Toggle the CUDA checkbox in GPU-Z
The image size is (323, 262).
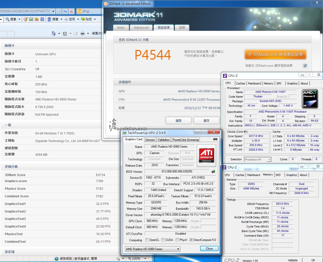point(163,240)
